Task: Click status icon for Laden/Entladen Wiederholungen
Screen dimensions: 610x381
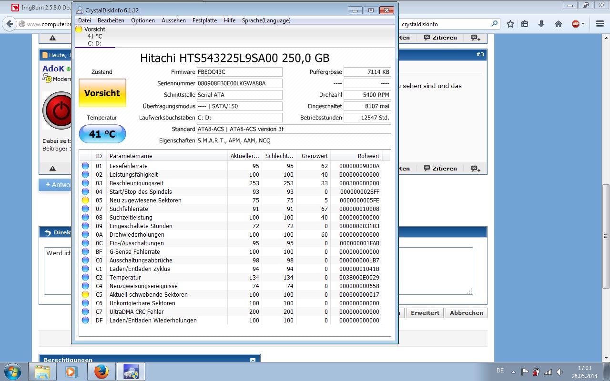Action: click(85, 320)
